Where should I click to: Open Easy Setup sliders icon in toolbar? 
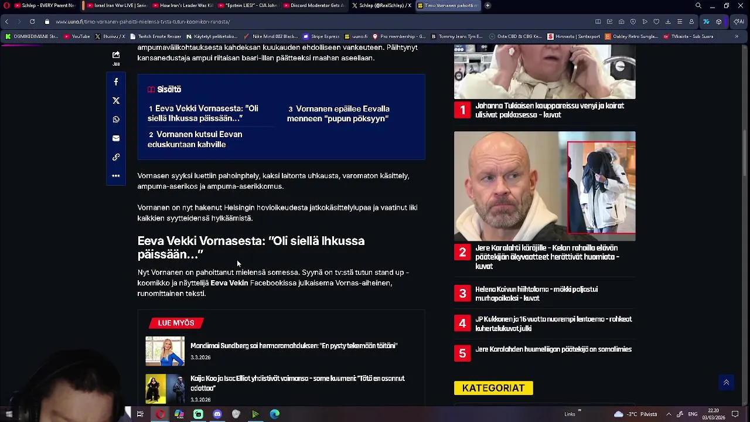coord(680,22)
